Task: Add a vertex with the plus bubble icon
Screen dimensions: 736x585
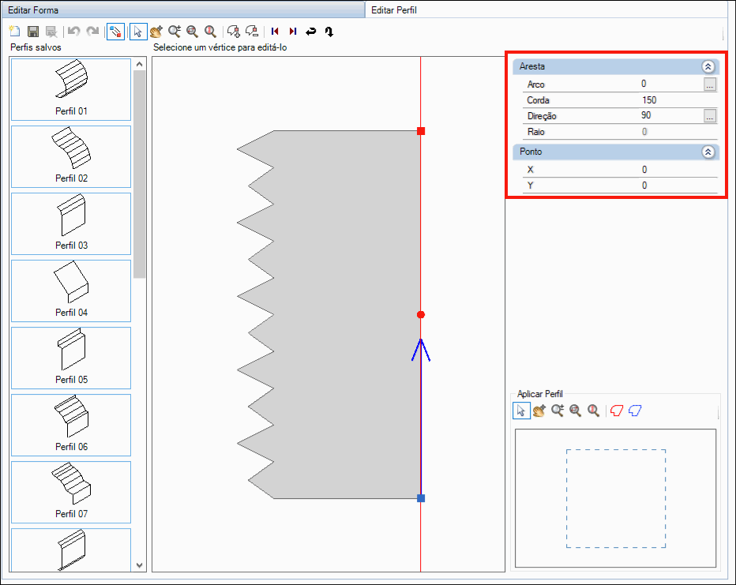Action: pos(233,32)
